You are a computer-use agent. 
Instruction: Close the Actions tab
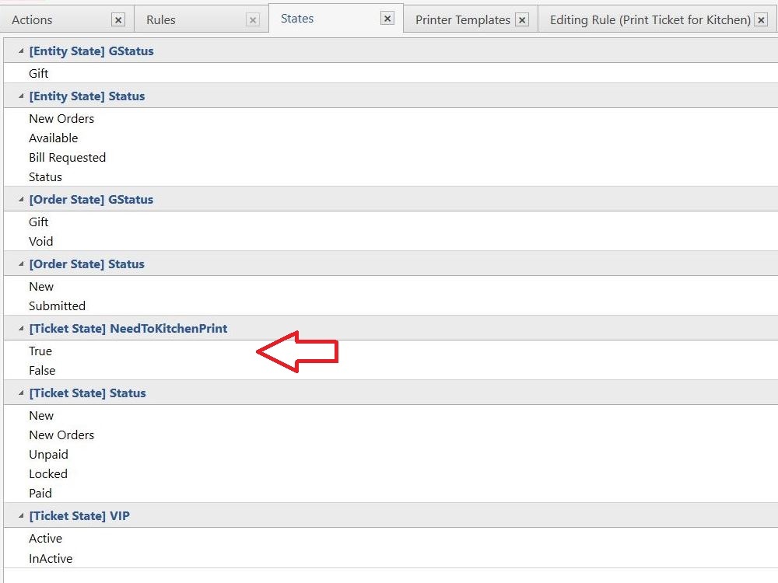(117, 20)
